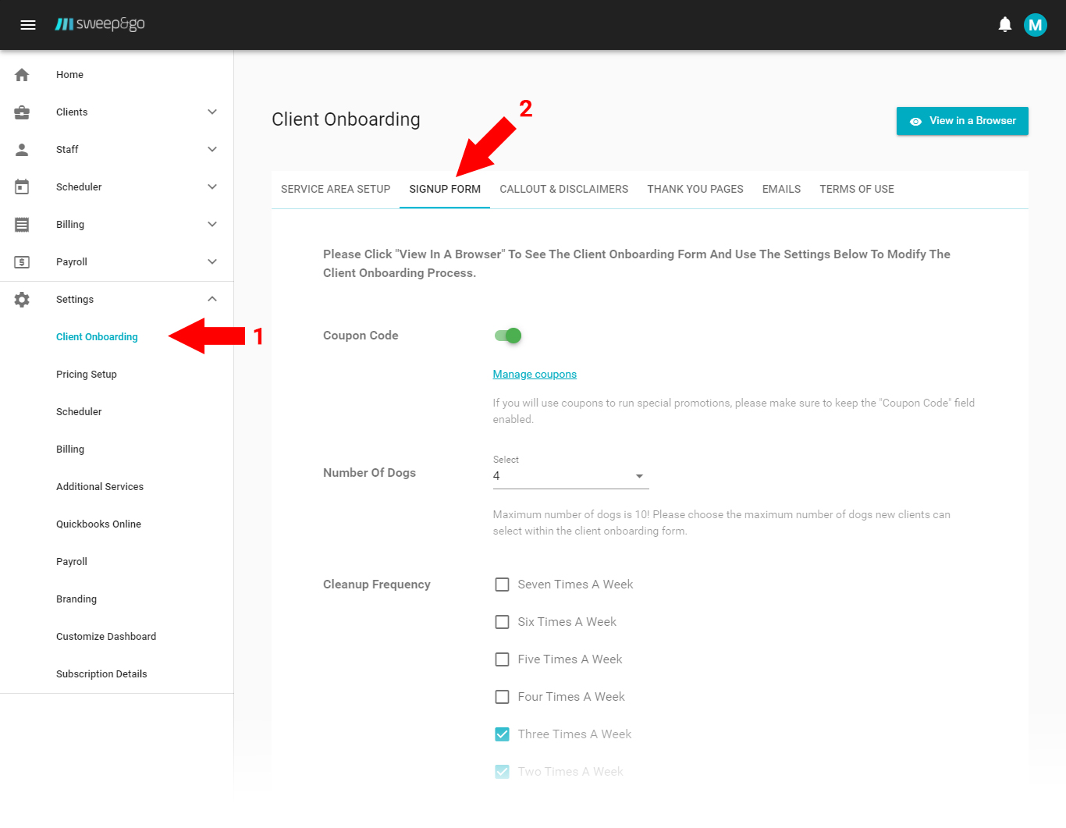Disable the Coupon Code toggle
The width and height of the screenshot is (1066, 828).
[x=507, y=335]
